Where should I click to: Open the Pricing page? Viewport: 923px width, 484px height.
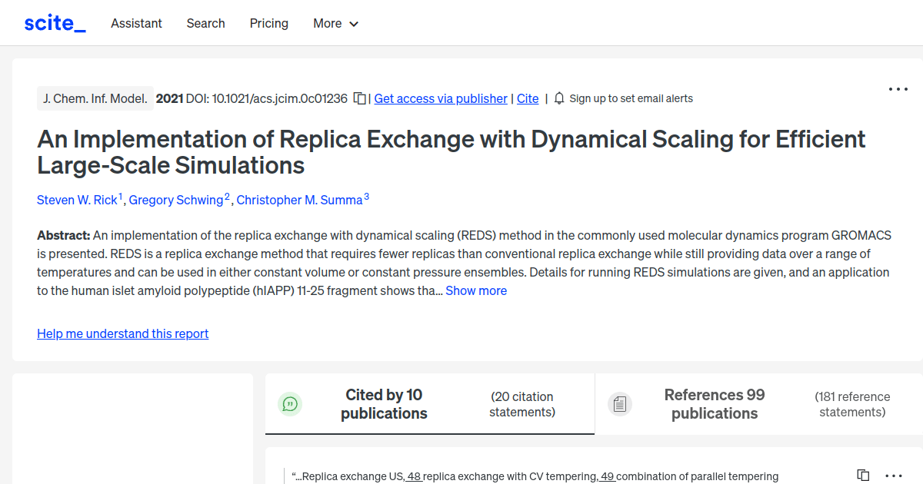pos(268,23)
